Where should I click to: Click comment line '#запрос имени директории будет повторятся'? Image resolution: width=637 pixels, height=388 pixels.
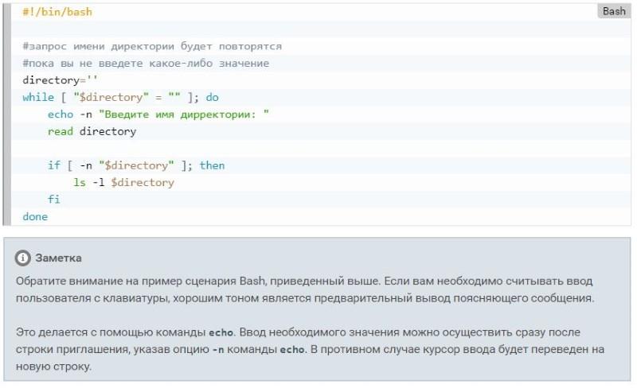tap(152, 46)
